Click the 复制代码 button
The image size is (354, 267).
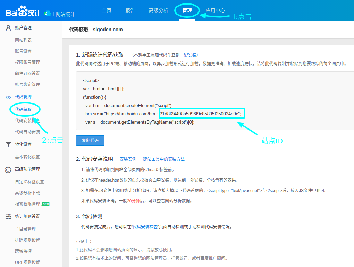90,141
